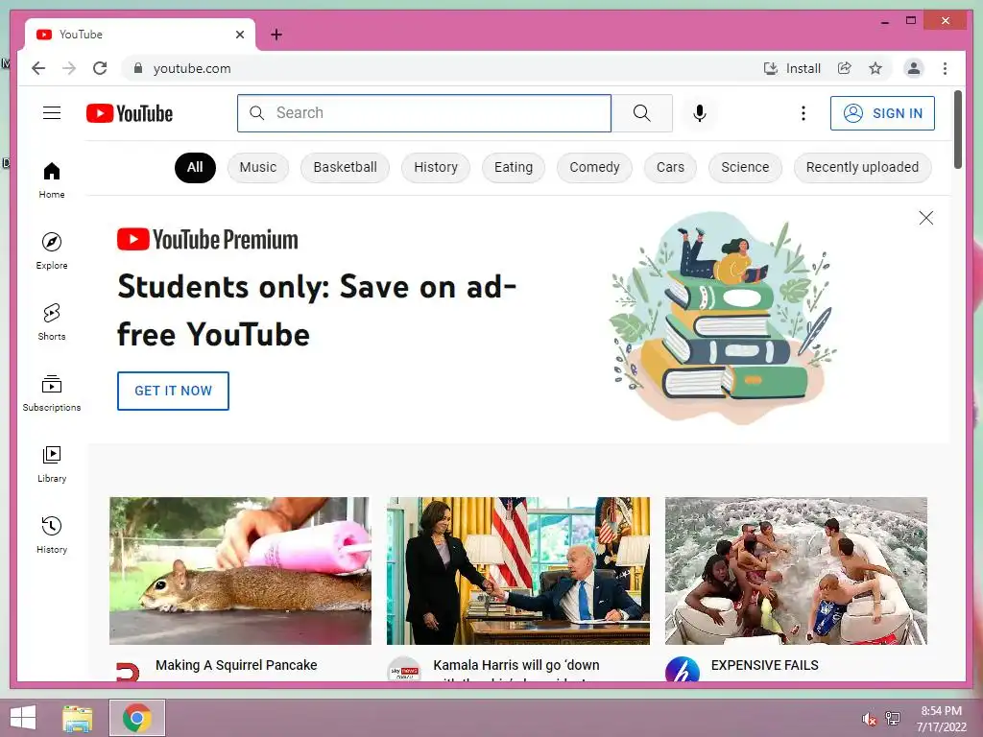Select the Basketball filter chip
This screenshot has width=983, height=737.
[345, 167]
